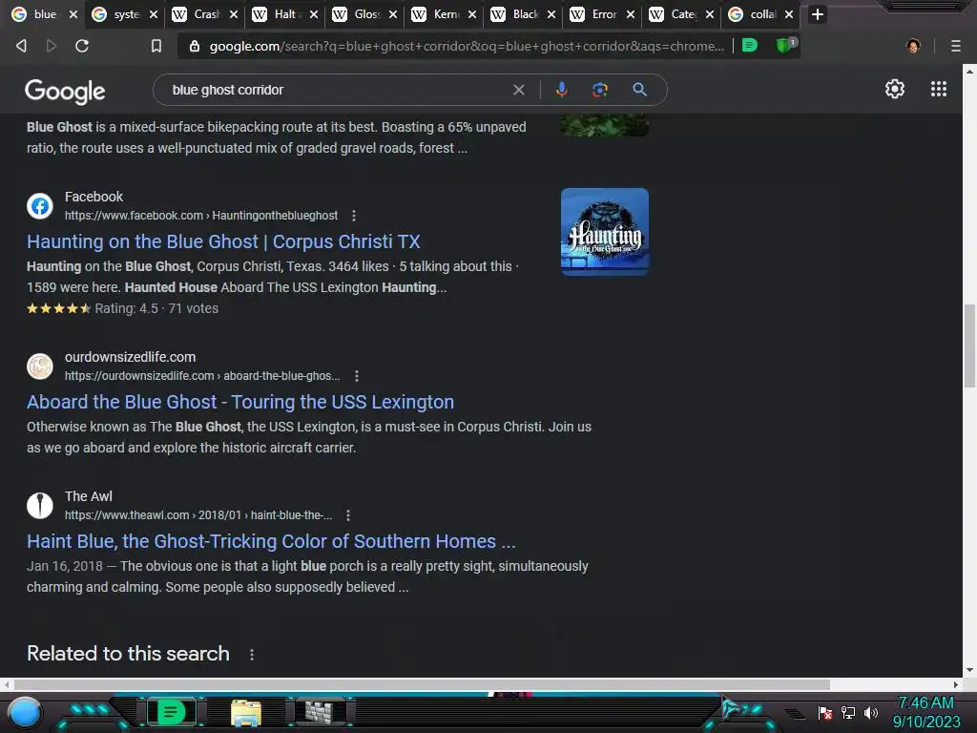Open the taskbar clock showing 7:46 AM
The width and height of the screenshot is (977, 733).
click(x=925, y=712)
